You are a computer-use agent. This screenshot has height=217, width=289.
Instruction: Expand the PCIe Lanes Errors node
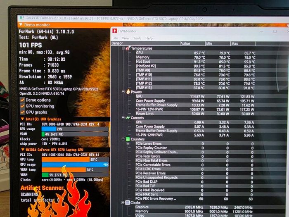point(128,143)
